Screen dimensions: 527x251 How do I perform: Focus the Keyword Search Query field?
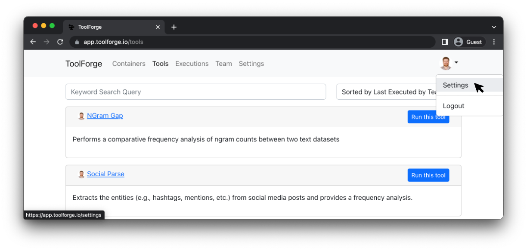pos(195,92)
